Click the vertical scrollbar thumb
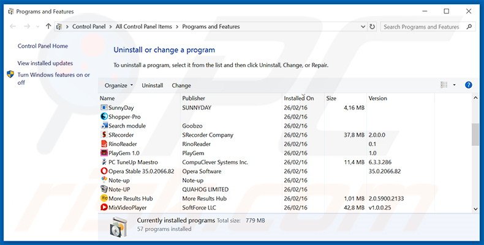The image size is (484, 245). tap(475, 134)
